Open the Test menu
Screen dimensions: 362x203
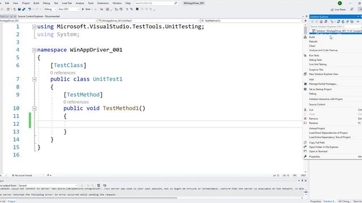pos(56,3)
